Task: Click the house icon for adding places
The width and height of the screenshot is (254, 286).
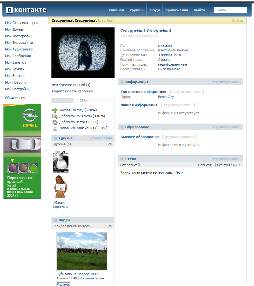Action: pos(55,122)
